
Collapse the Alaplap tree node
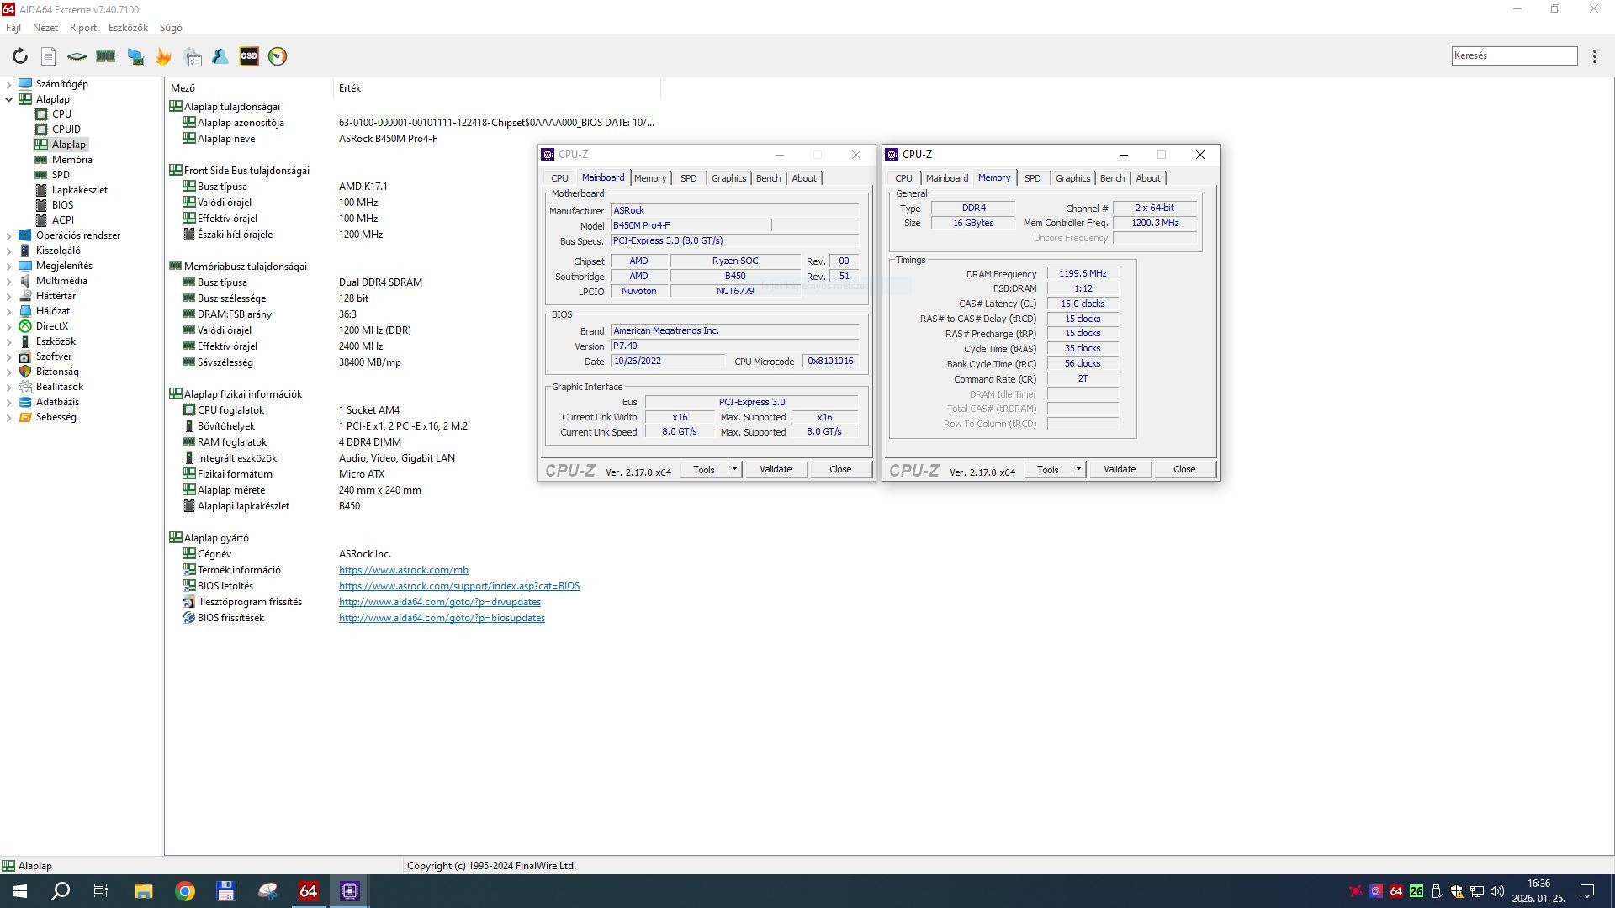(x=9, y=99)
